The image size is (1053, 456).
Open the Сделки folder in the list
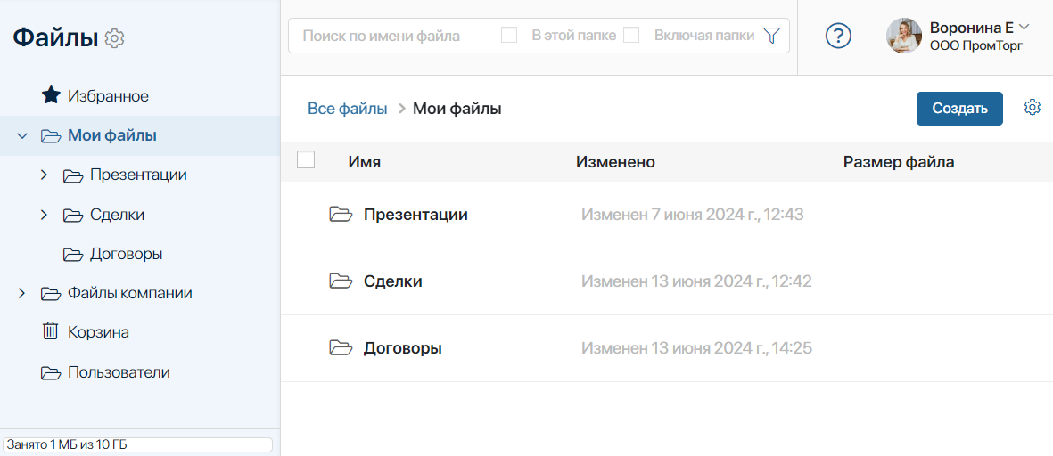click(x=393, y=281)
